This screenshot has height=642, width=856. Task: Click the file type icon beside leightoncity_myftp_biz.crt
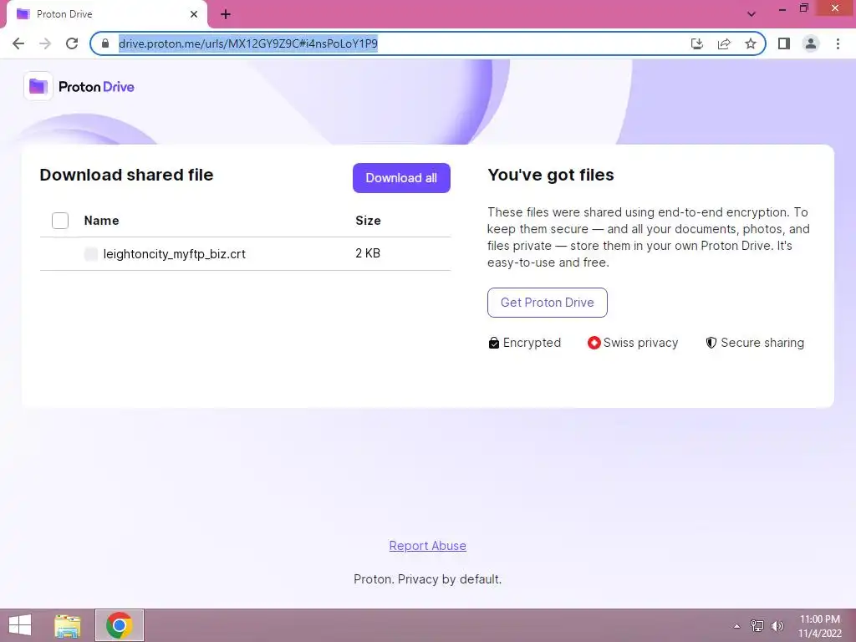pos(90,254)
